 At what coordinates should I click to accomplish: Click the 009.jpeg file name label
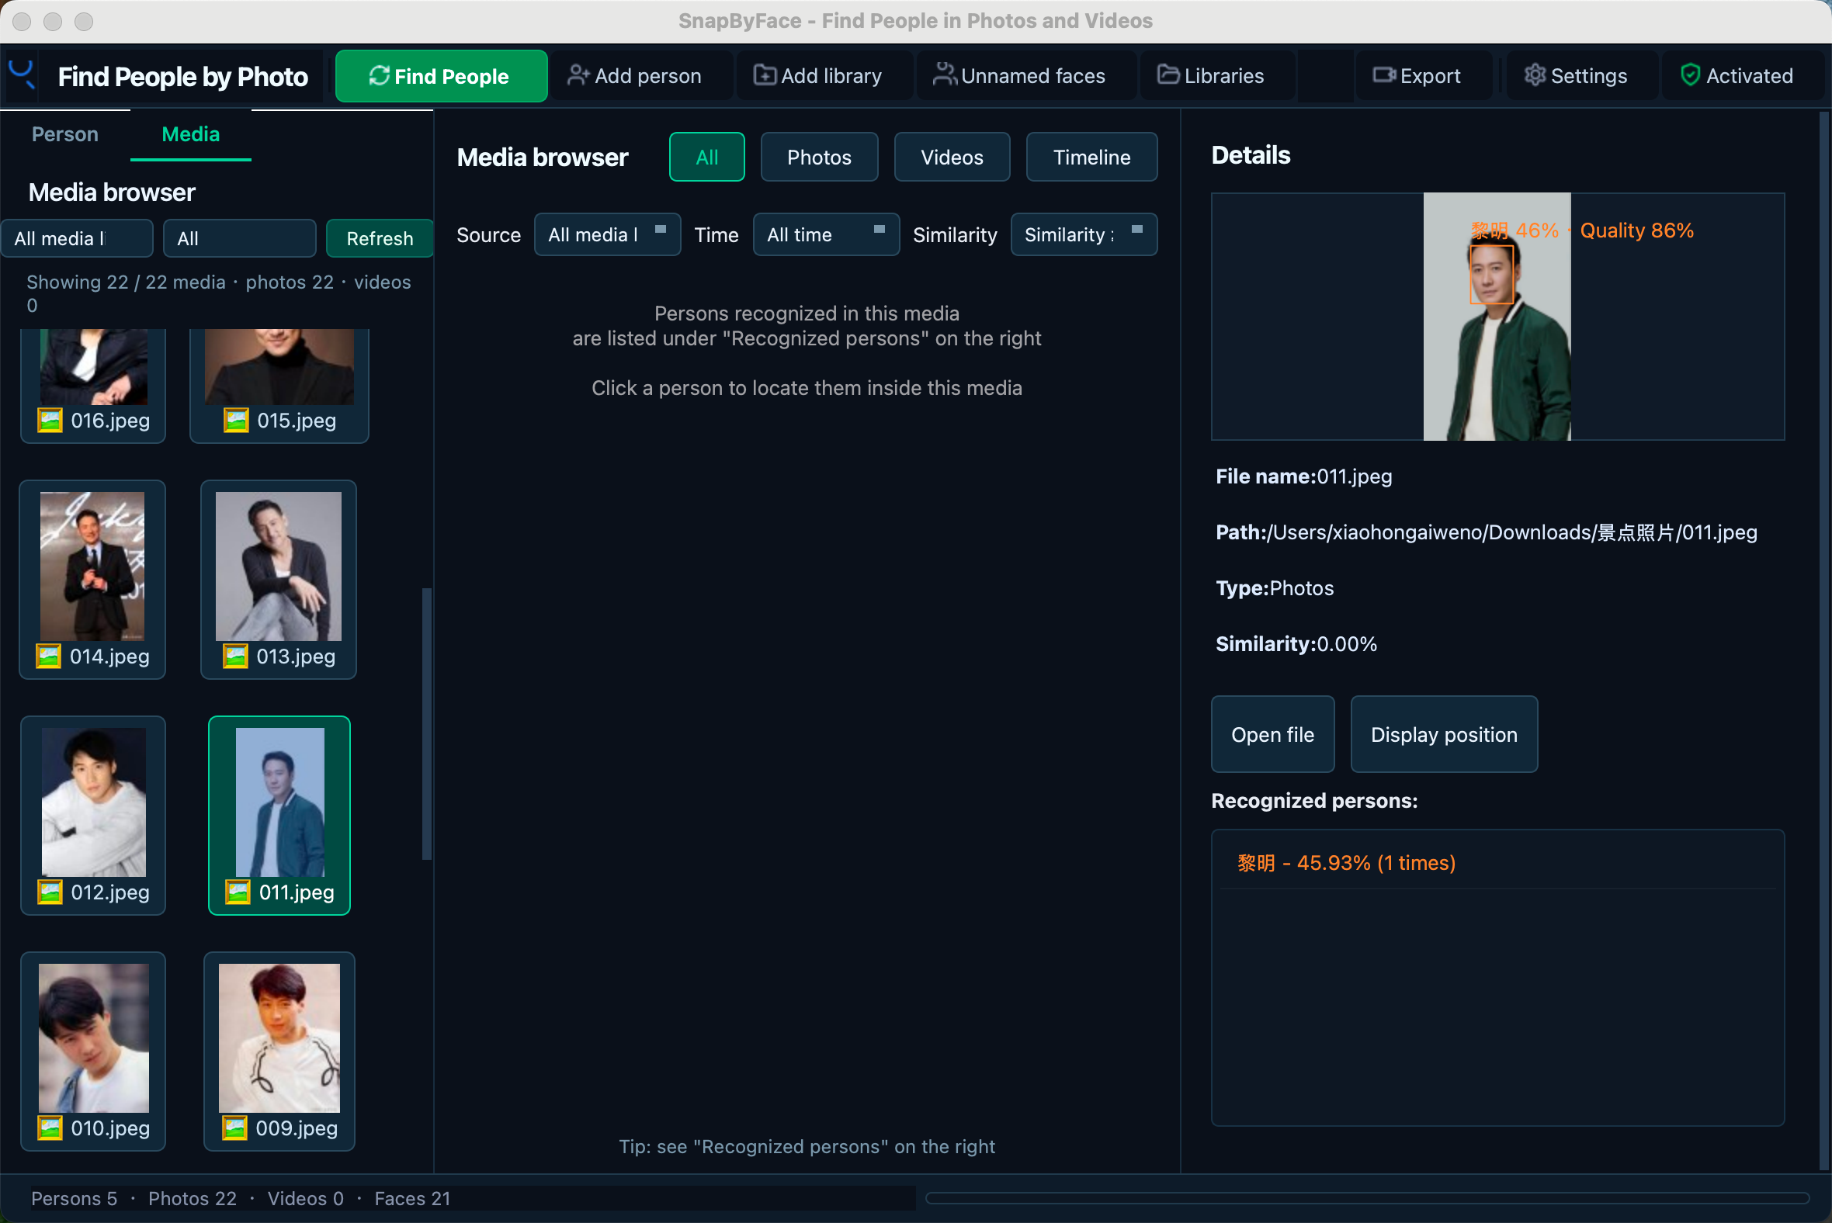pos(297,1128)
